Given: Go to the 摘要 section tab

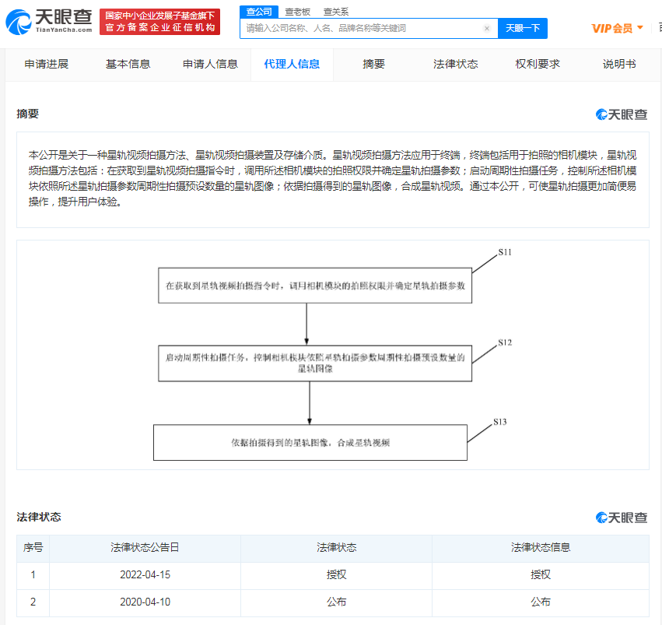Looking at the screenshot, I should [373, 64].
